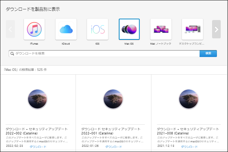
Task: Select the iTunes product icon
Action: coord(34,29)
